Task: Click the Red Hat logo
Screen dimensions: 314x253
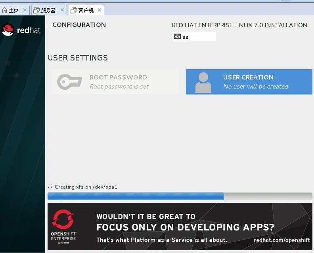Action: point(21,30)
